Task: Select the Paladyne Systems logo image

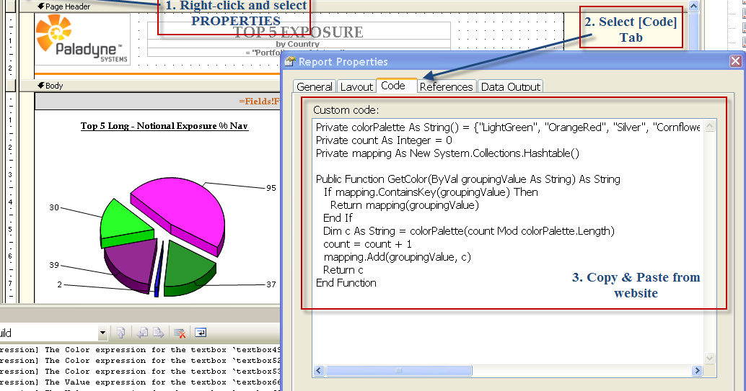Action: [82, 39]
